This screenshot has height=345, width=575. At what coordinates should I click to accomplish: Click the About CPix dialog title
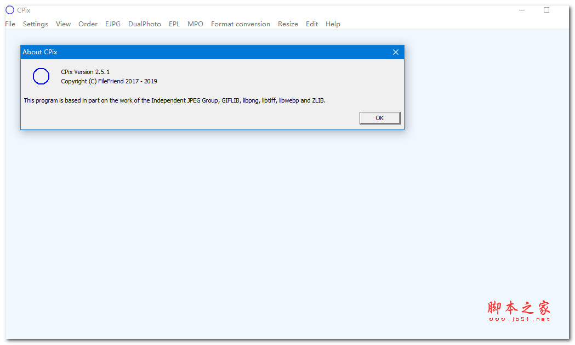39,52
